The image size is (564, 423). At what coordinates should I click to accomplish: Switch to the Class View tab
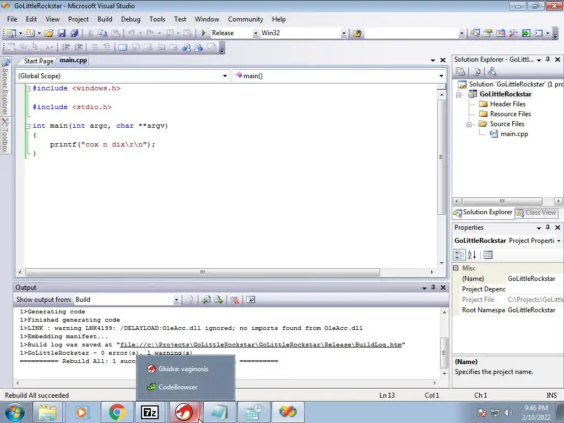(x=536, y=213)
